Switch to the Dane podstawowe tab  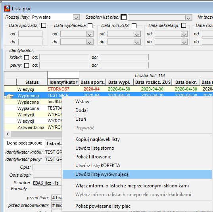25,143
